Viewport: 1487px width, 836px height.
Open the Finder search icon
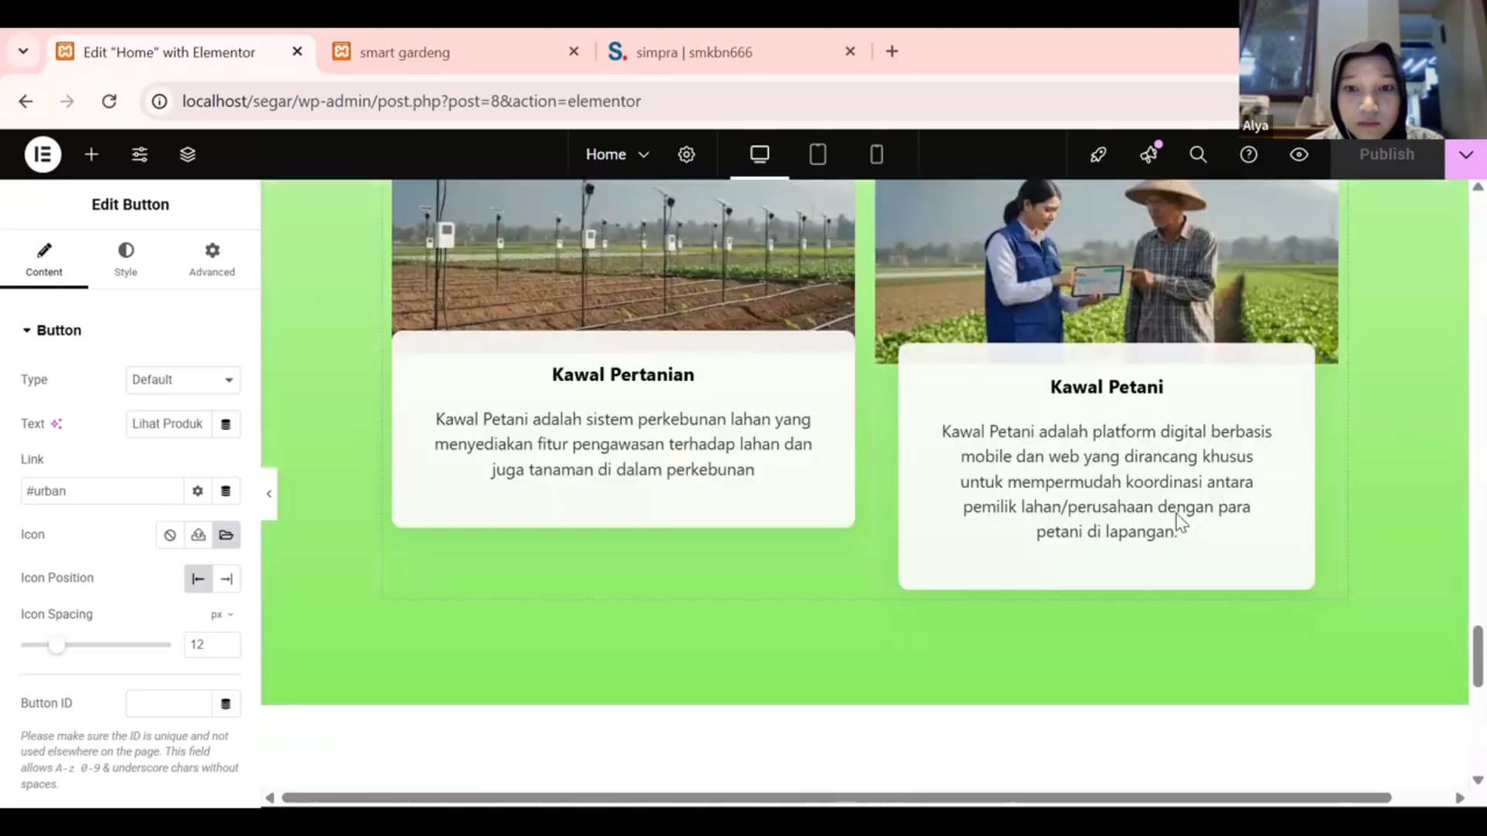(x=1198, y=155)
